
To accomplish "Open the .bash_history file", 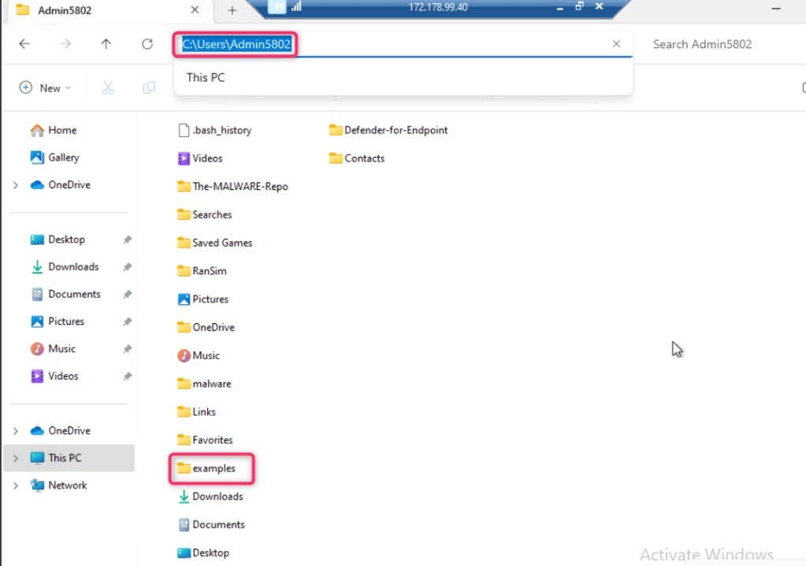I will click(221, 130).
